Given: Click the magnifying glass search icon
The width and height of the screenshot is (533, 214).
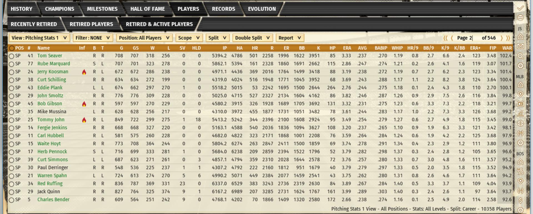Looking at the screenshot, I should tap(520, 56).
